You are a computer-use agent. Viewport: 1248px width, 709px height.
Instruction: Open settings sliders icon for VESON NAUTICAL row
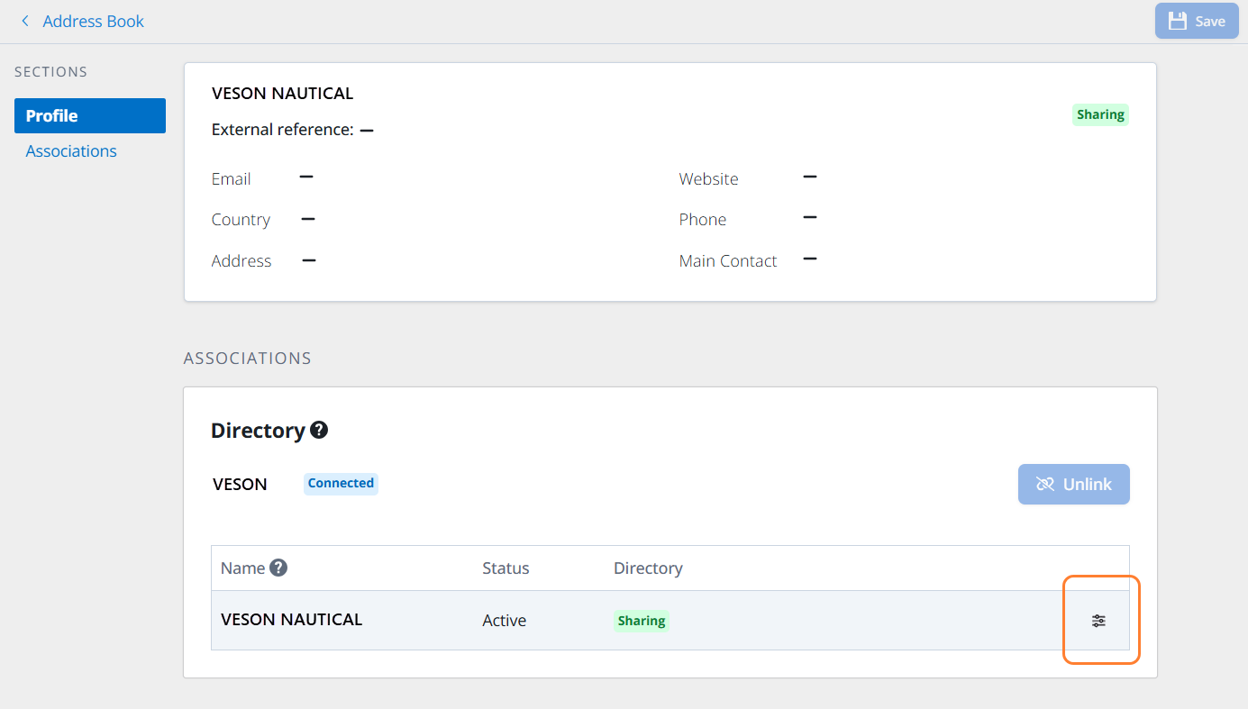click(1098, 621)
